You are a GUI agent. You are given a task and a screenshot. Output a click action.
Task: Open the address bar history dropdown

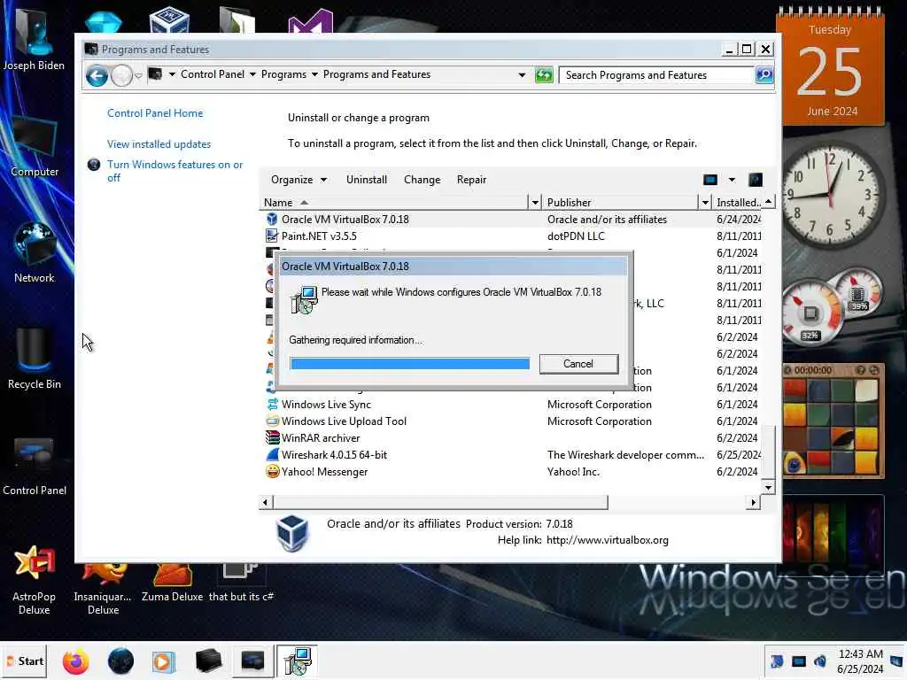[x=522, y=75]
